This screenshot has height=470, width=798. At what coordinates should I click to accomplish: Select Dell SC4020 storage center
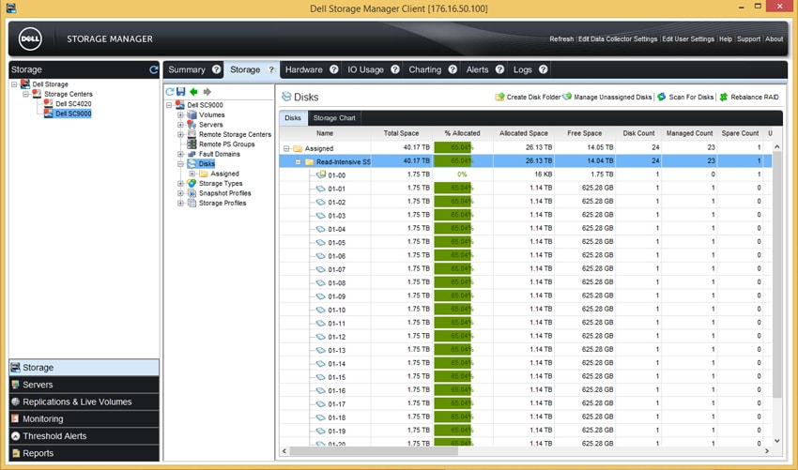click(x=73, y=104)
